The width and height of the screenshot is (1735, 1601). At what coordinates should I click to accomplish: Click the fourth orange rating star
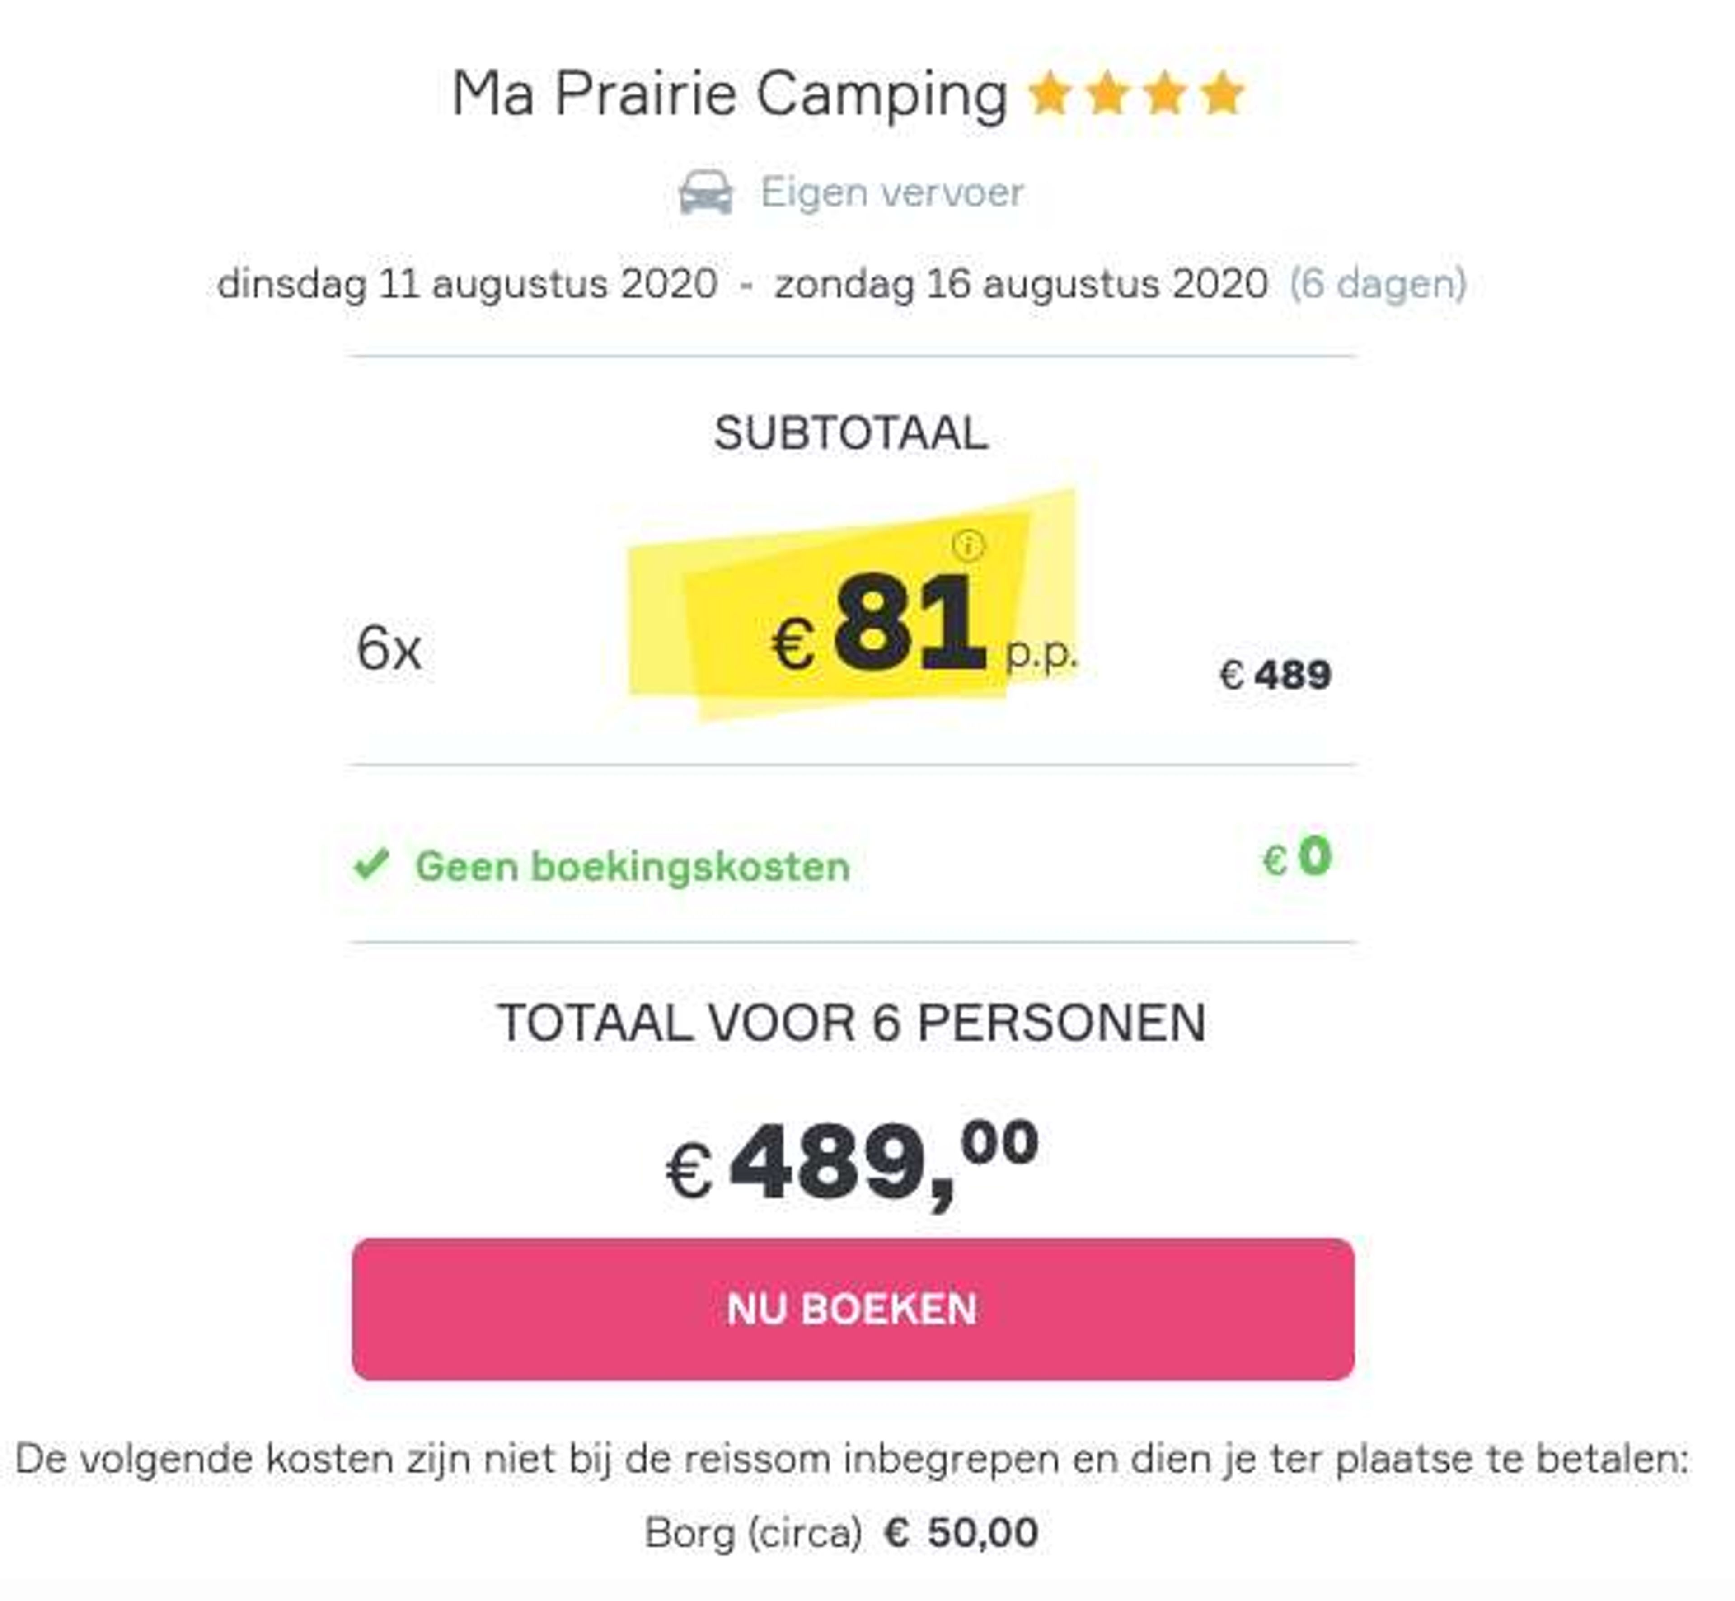click(1222, 94)
